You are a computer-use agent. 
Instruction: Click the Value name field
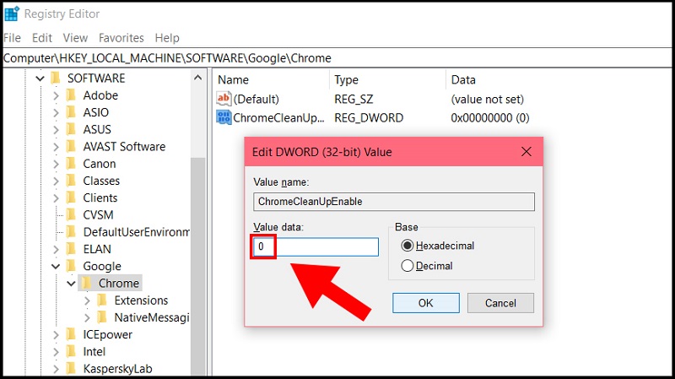tap(394, 202)
